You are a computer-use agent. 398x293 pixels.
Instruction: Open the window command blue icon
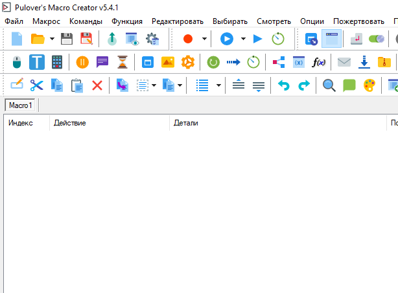pos(148,62)
